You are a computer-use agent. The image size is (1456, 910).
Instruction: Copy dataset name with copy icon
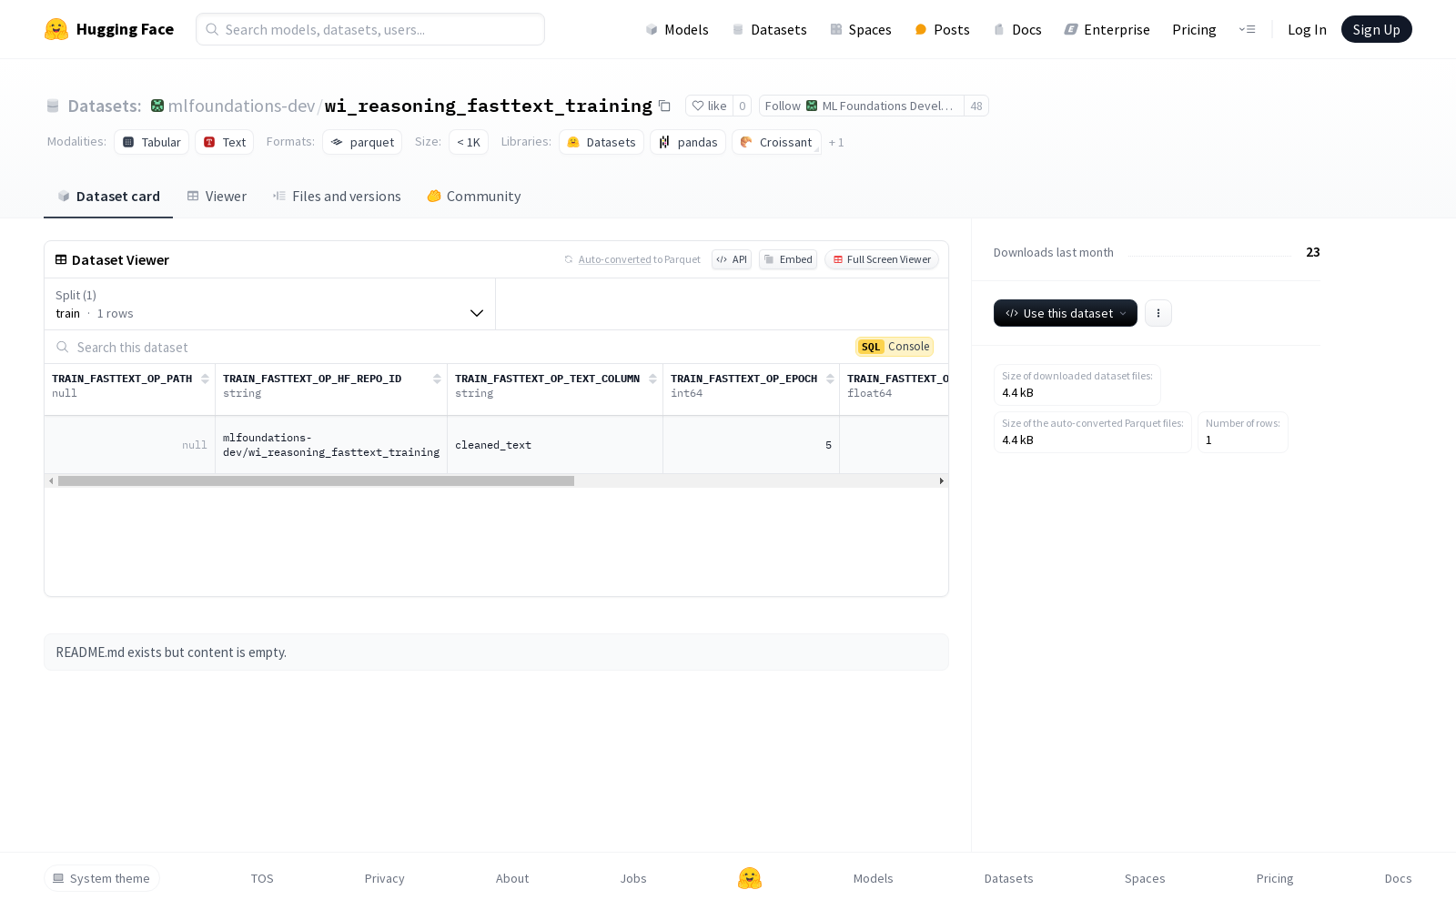coord(664,106)
